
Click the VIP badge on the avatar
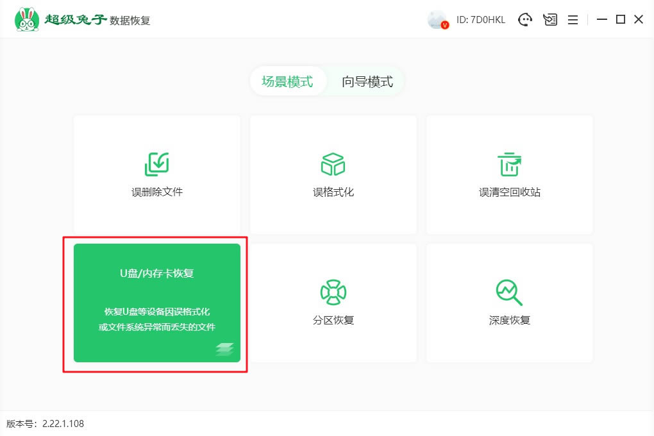coord(445,26)
